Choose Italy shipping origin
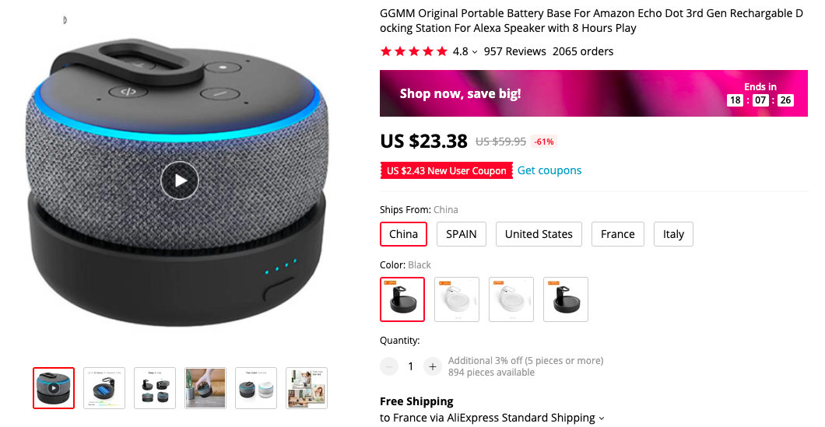 coord(673,234)
